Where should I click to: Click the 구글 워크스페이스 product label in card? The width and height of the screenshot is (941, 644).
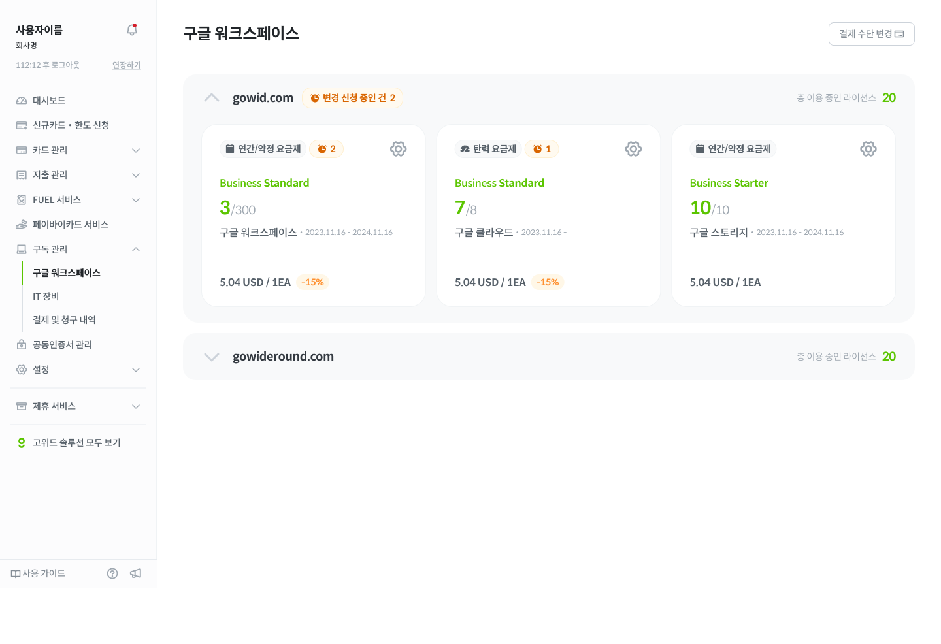pyautogui.click(x=258, y=233)
